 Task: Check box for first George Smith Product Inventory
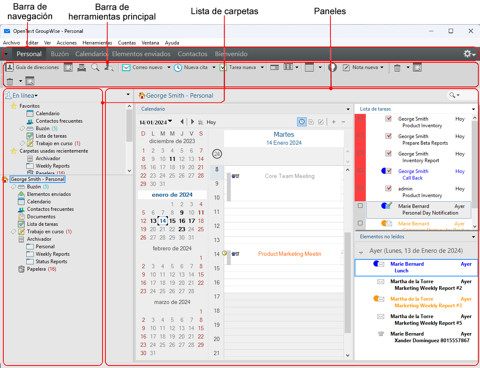click(x=360, y=119)
